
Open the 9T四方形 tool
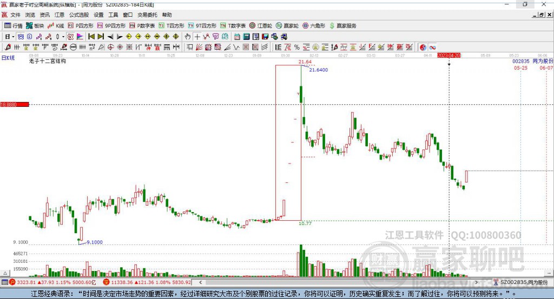coord(202,26)
